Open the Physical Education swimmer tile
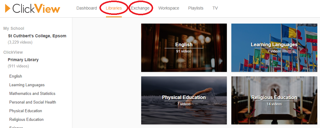The width and height of the screenshot is (320, 128). pyautogui.click(x=184, y=101)
